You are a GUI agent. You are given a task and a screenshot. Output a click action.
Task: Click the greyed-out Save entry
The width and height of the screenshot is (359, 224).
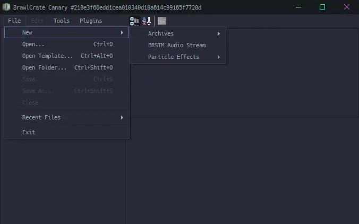click(x=66, y=79)
